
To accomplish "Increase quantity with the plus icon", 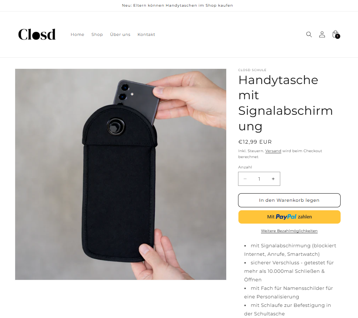I will point(273,179).
